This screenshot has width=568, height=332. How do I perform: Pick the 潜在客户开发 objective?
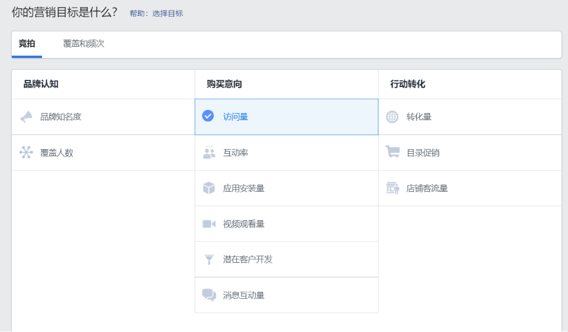coord(287,260)
